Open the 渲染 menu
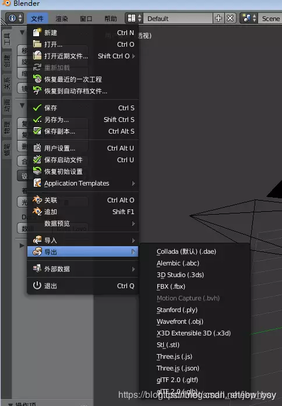Screen dimensions: 282x406 click(62, 19)
